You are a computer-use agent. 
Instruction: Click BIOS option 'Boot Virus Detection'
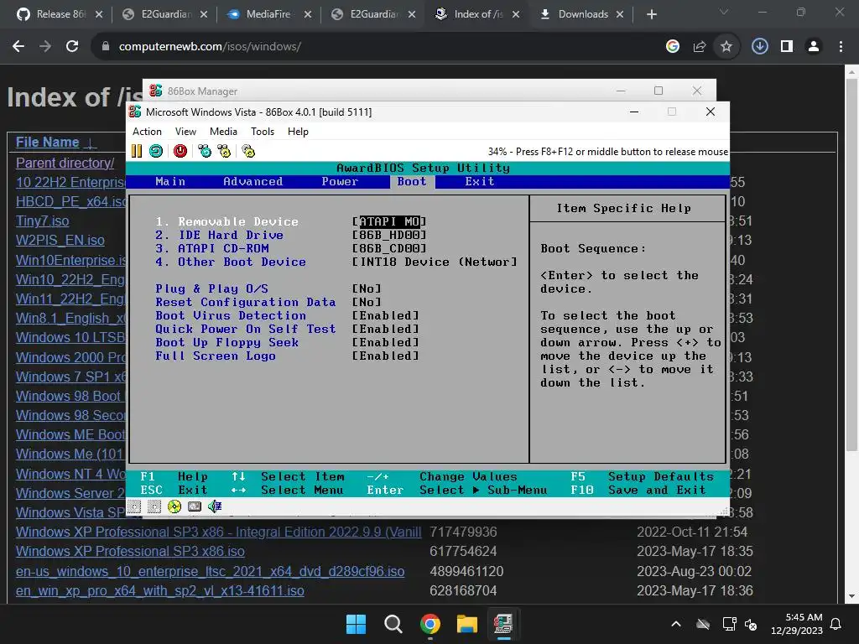[x=231, y=316]
